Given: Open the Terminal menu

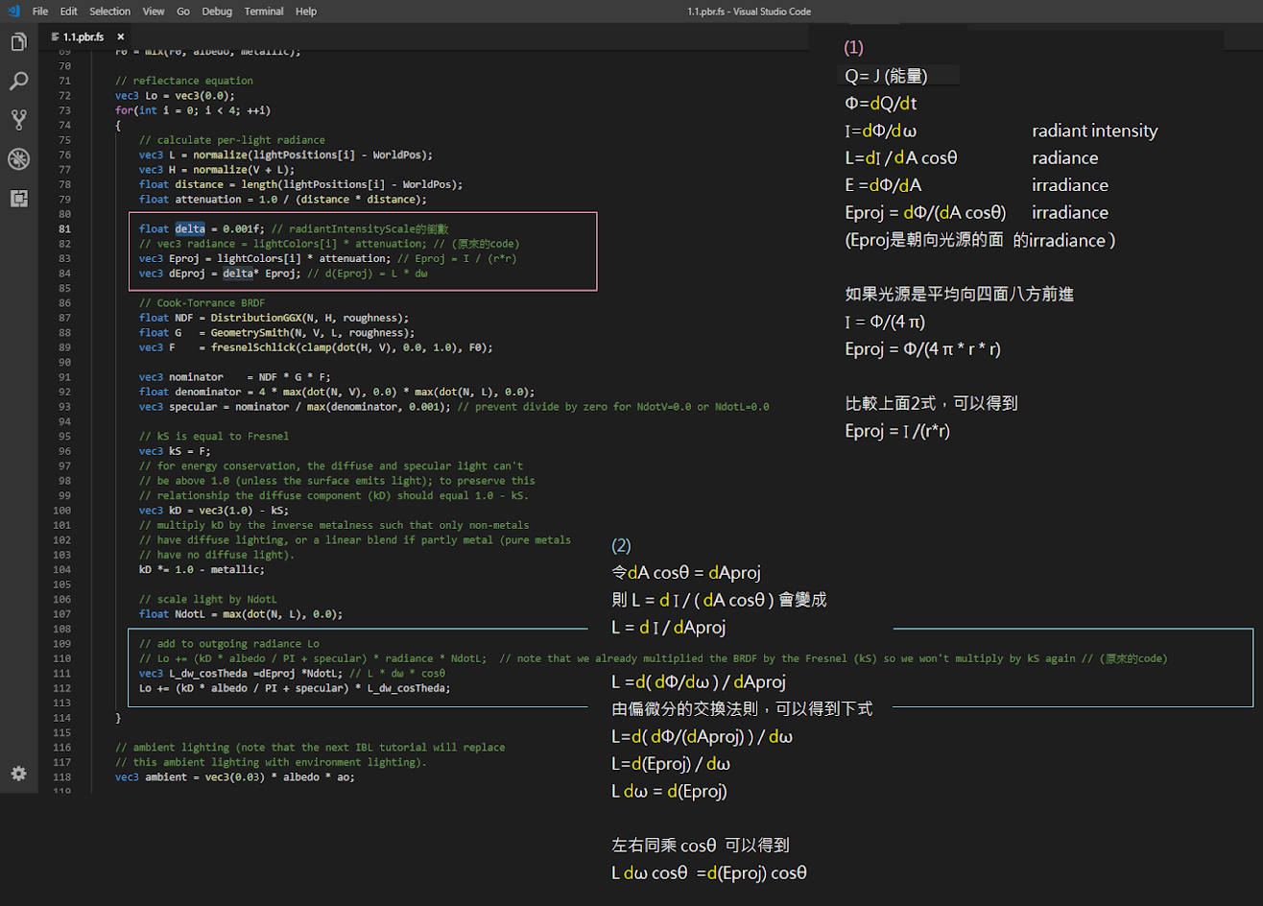Looking at the screenshot, I should pos(263,12).
